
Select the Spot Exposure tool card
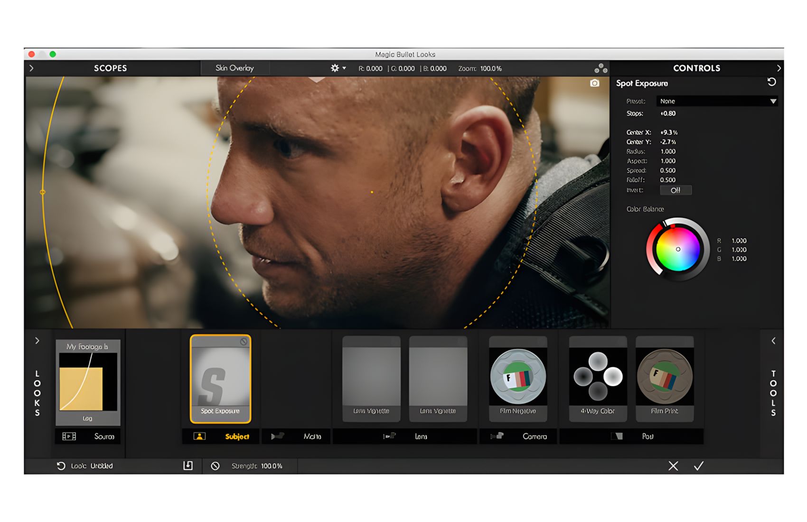click(x=221, y=379)
